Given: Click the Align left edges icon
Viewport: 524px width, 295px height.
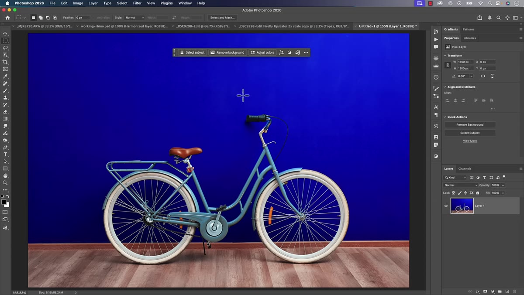Looking at the screenshot, I should coord(447,100).
